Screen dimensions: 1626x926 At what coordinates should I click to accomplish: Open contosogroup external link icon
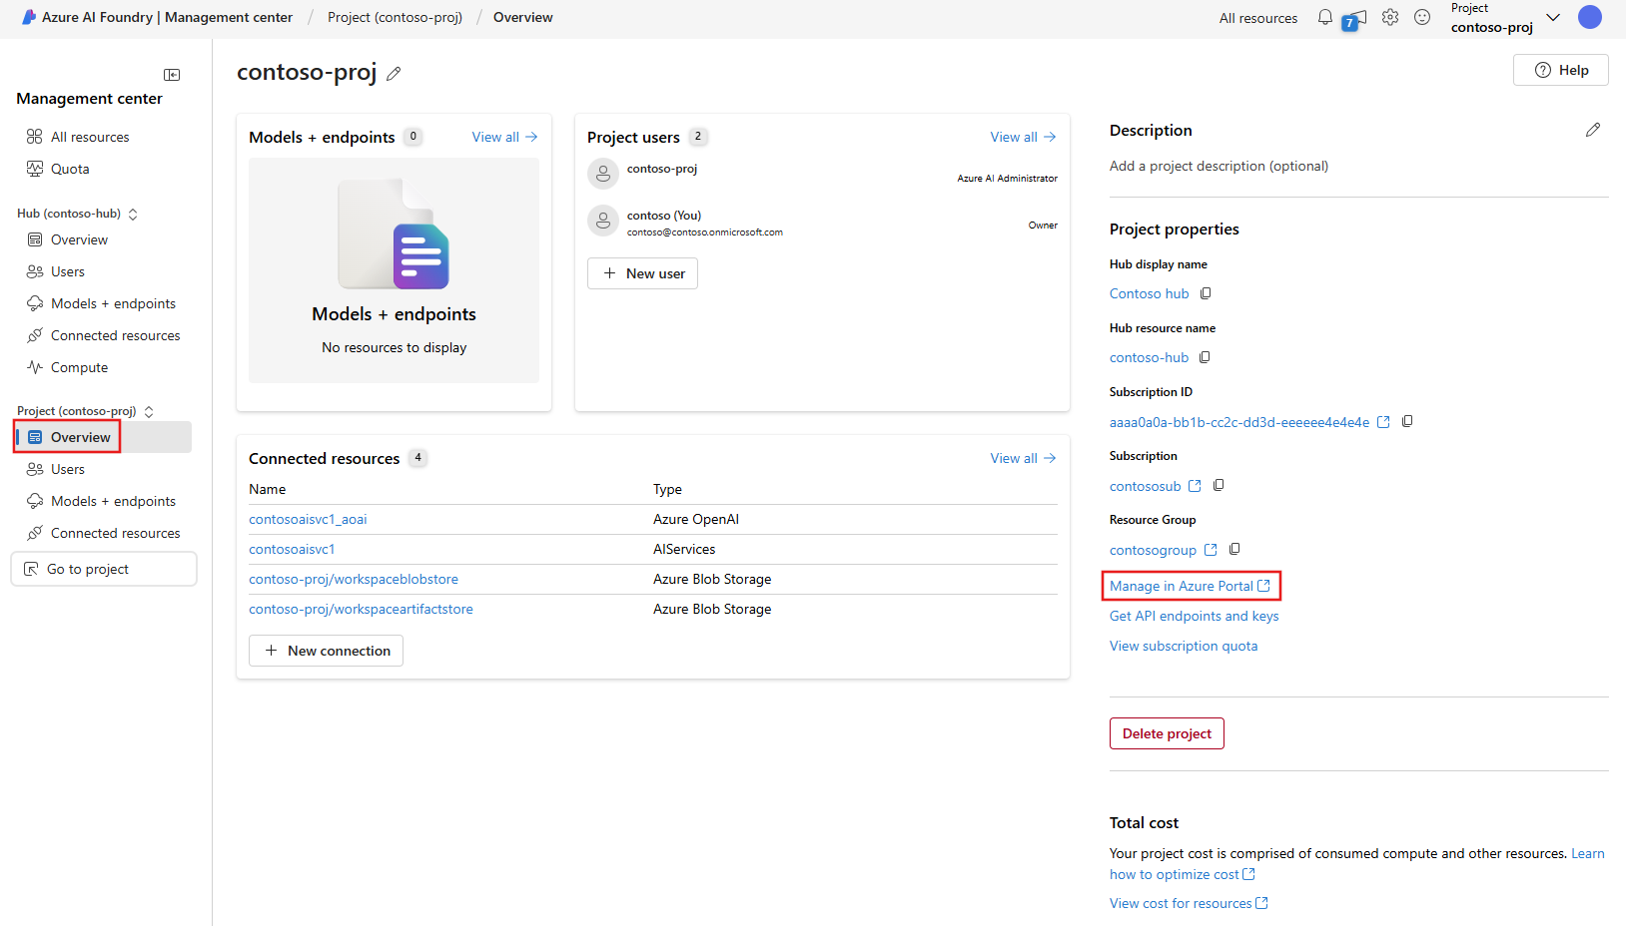coord(1211,550)
